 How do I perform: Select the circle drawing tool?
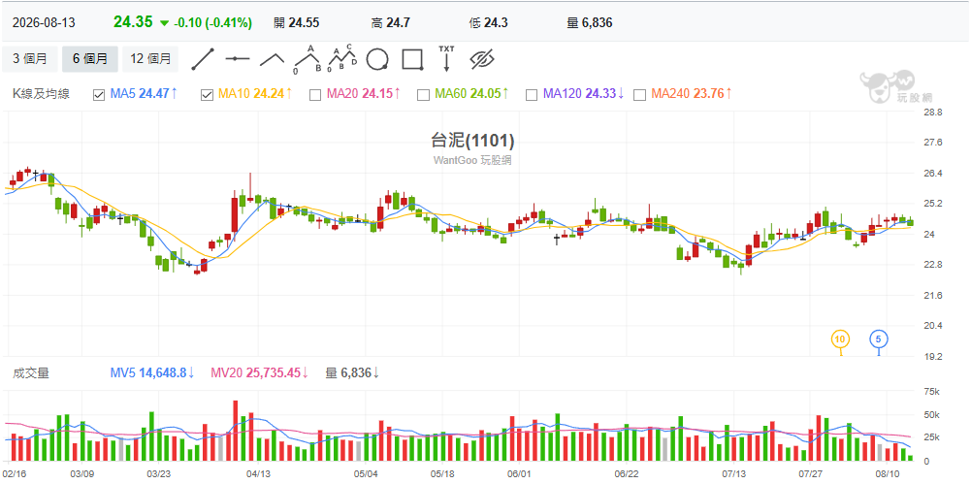click(377, 59)
